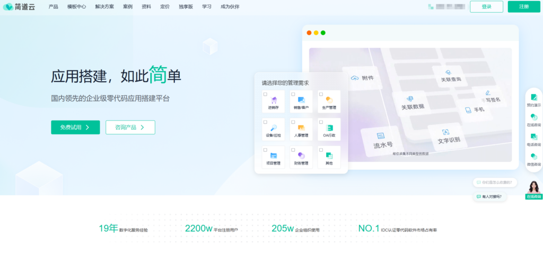The image size is (543, 255).
Task: Open the 定价 page
Action: coord(165,6)
